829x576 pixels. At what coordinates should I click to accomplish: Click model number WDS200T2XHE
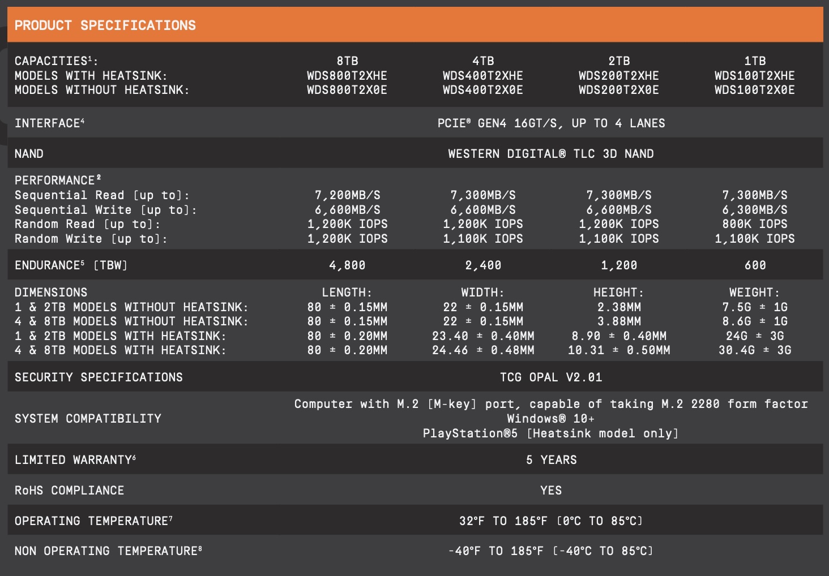(x=619, y=76)
